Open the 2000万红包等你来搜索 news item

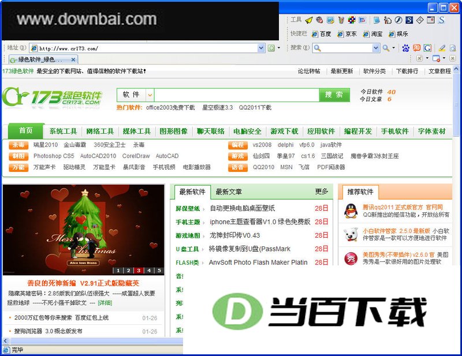pyautogui.click(x=61, y=318)
